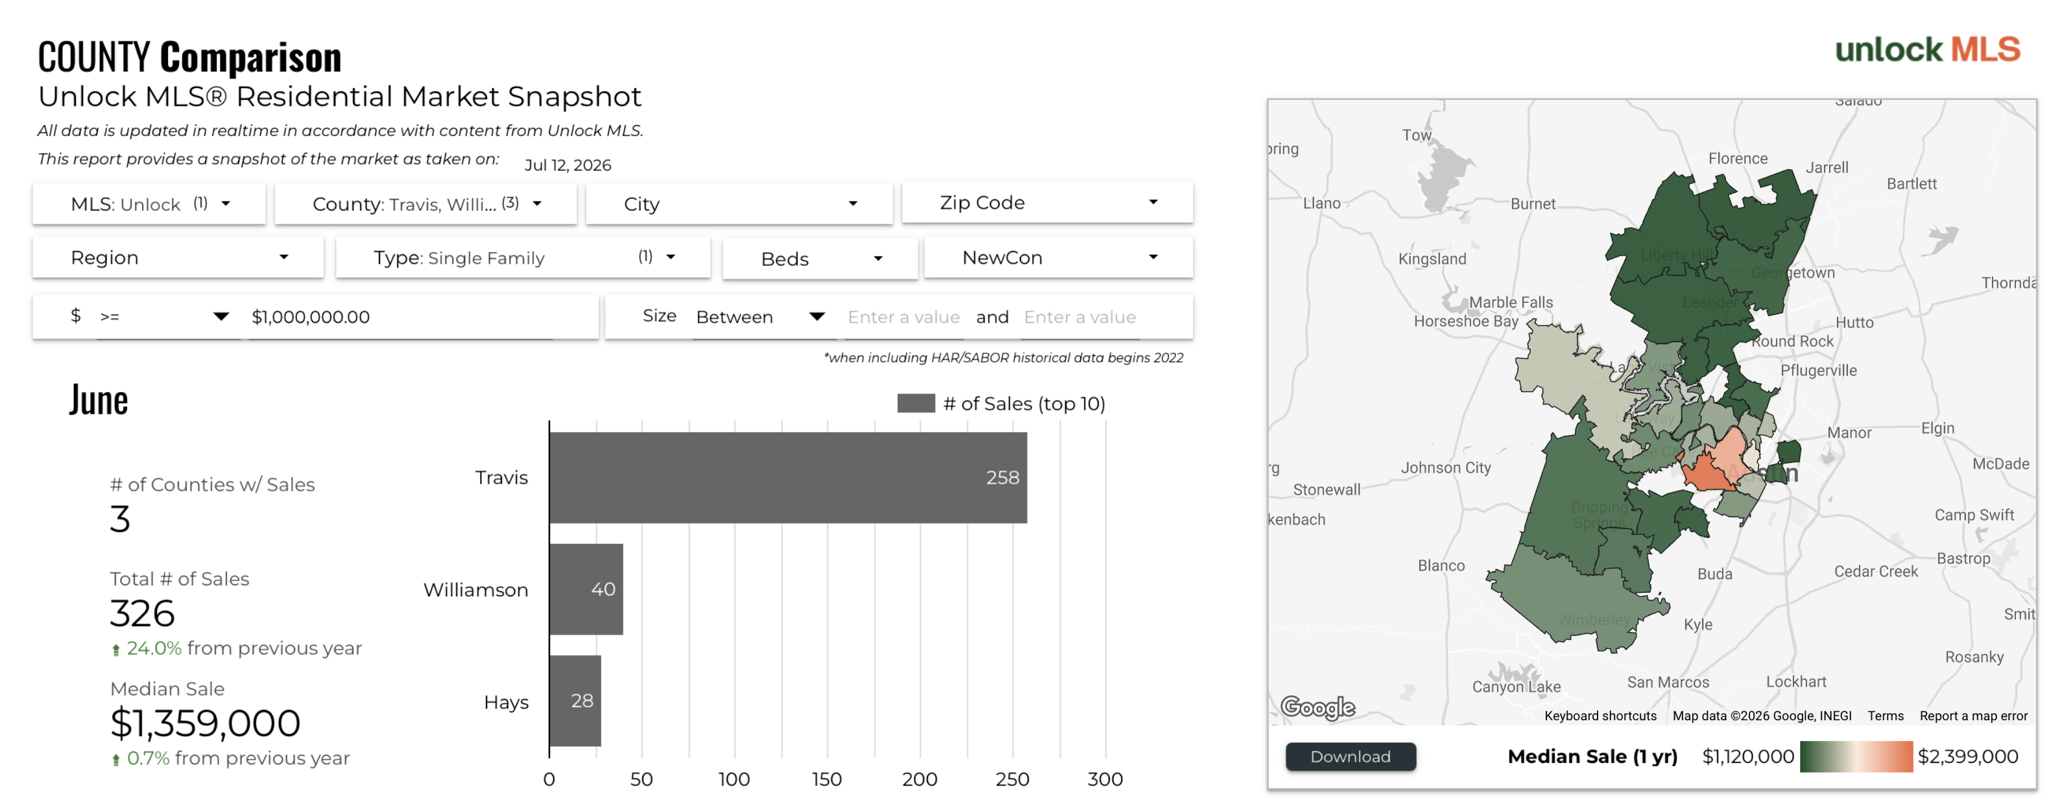Open the map Terms link
The height and width of the screenshot is (809, 2064).
1886,715
